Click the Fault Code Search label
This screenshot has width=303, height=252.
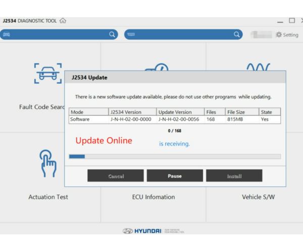(42, 107)
